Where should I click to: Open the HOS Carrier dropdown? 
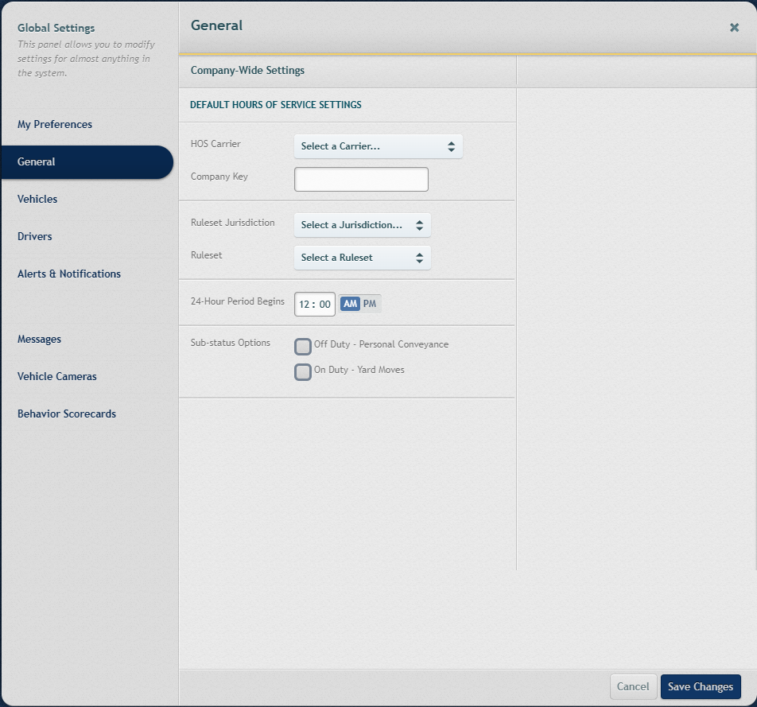(x=378, y=146)
